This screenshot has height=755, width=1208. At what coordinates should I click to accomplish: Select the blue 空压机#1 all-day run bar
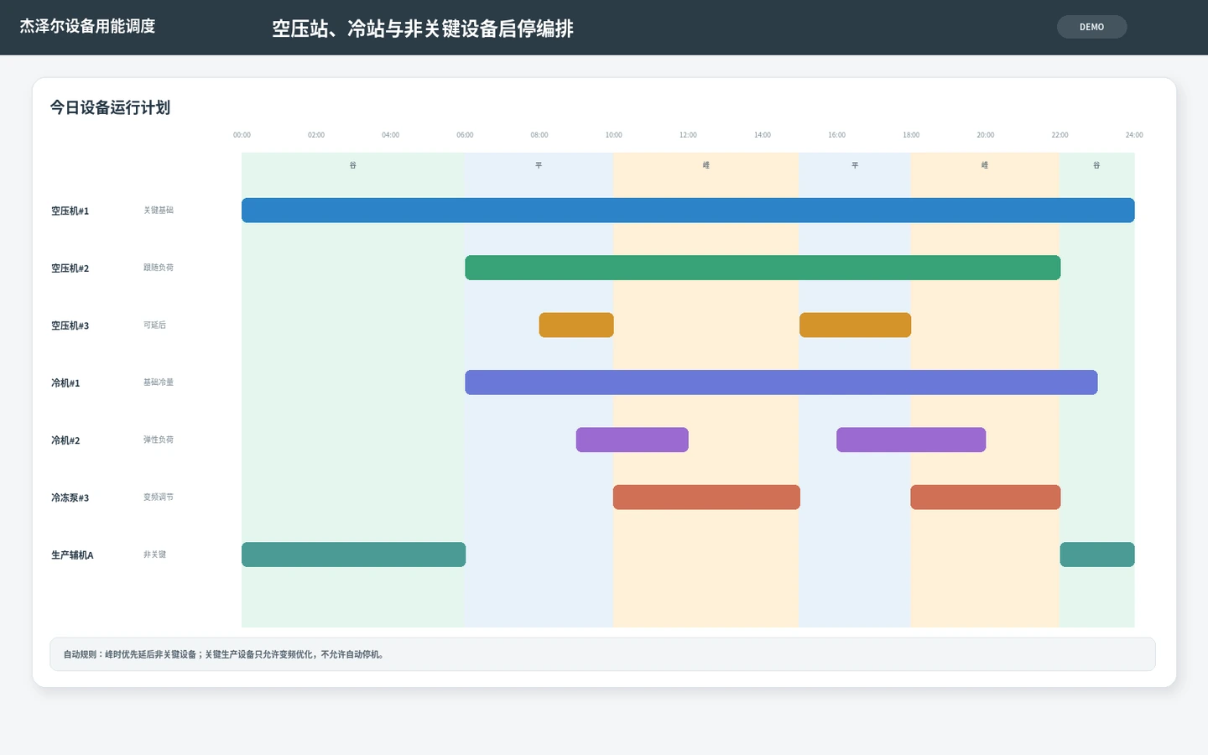(x=688, y=211)
